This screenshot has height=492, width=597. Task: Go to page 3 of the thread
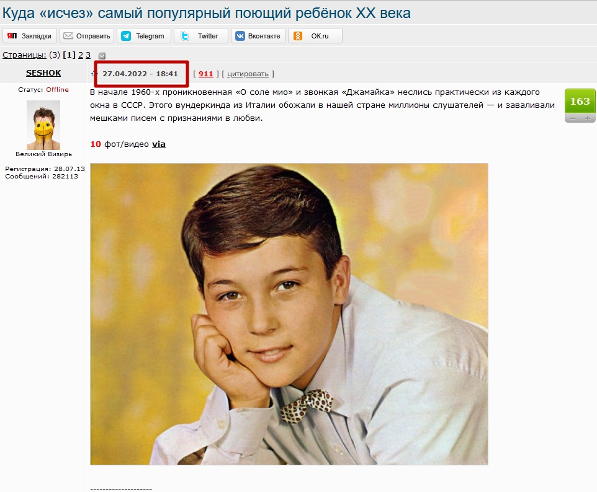[x=88, y=55]
